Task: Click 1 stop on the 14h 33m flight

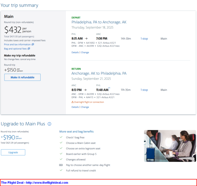Action: (144, 39)
